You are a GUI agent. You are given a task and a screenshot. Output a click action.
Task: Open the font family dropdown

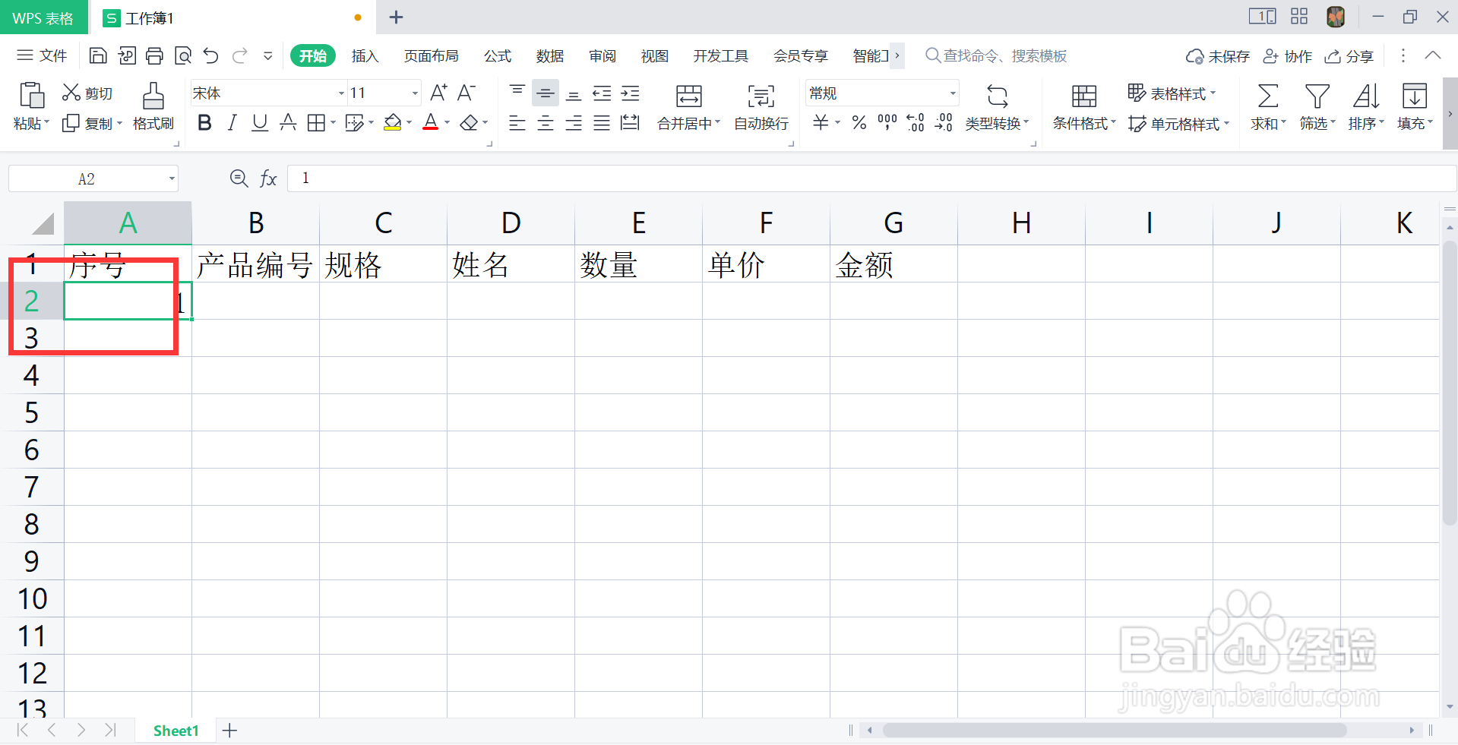coord(340,93)
